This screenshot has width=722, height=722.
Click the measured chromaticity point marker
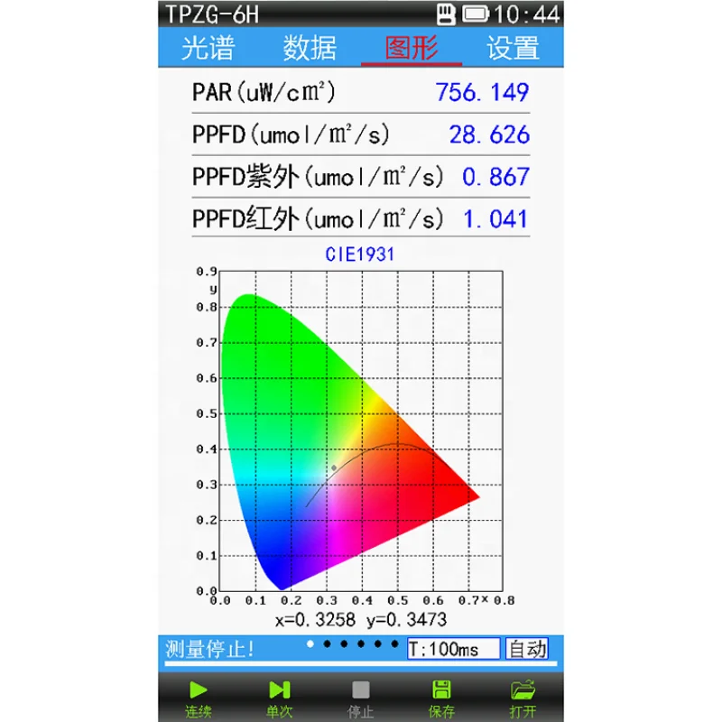tap(334, 467)
